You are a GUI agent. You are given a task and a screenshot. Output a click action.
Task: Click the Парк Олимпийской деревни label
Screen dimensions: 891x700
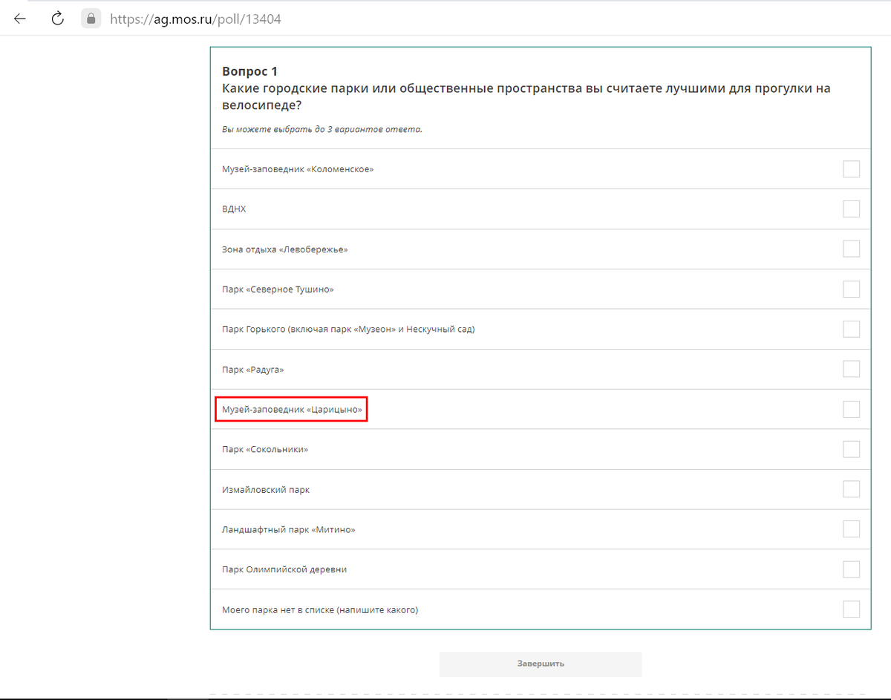(x=284, y=570)
